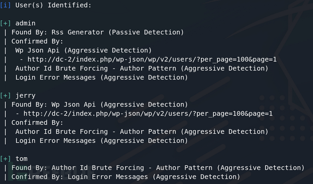This screenshot has width=313, height=184.
Task: Select the username admin
Action: tap(25, 23)
